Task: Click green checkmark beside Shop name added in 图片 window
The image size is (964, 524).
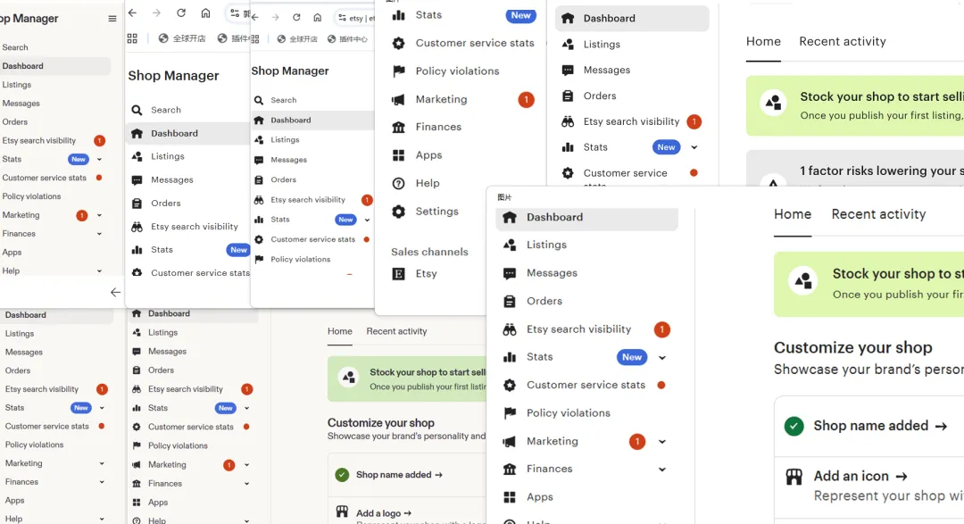Action: [794, 426]
